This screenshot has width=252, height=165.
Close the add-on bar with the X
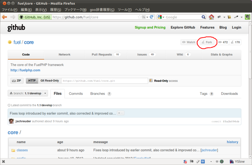point(3,162)
